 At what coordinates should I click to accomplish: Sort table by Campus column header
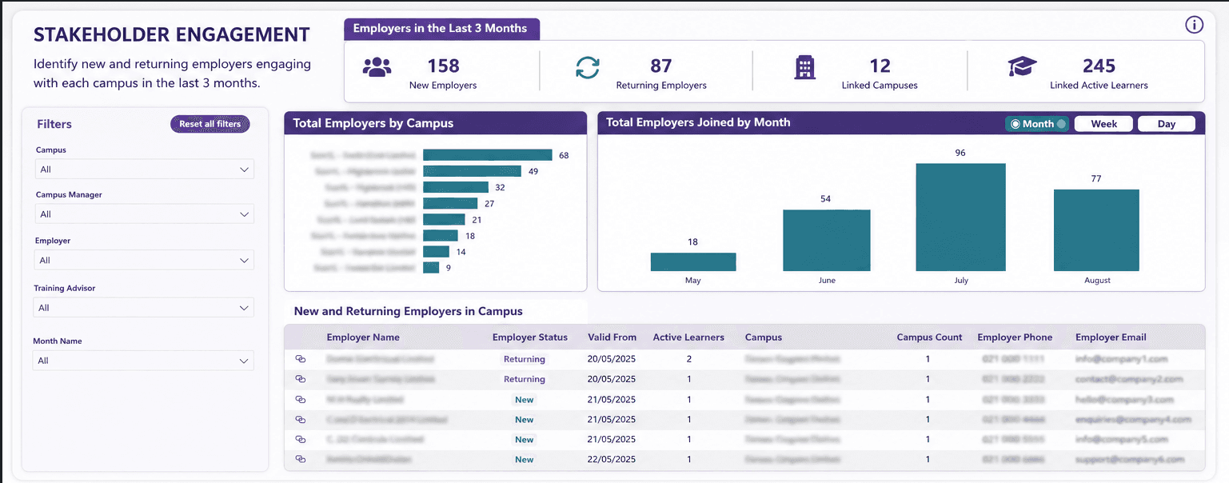click(x=764, y=337)
